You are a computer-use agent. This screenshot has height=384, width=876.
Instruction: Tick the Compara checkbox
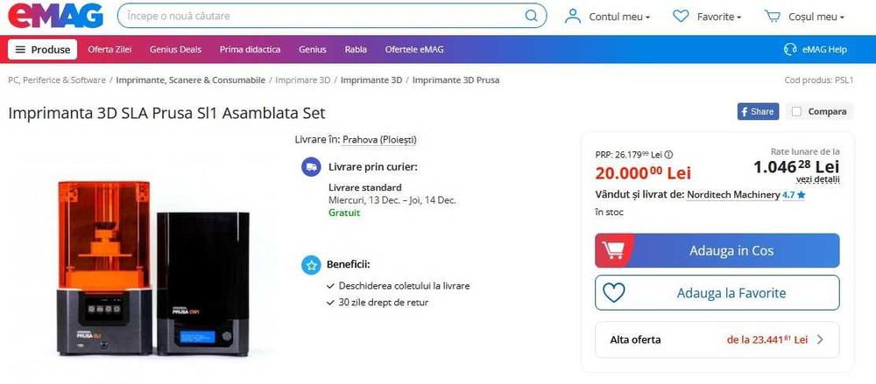point(796,112)
